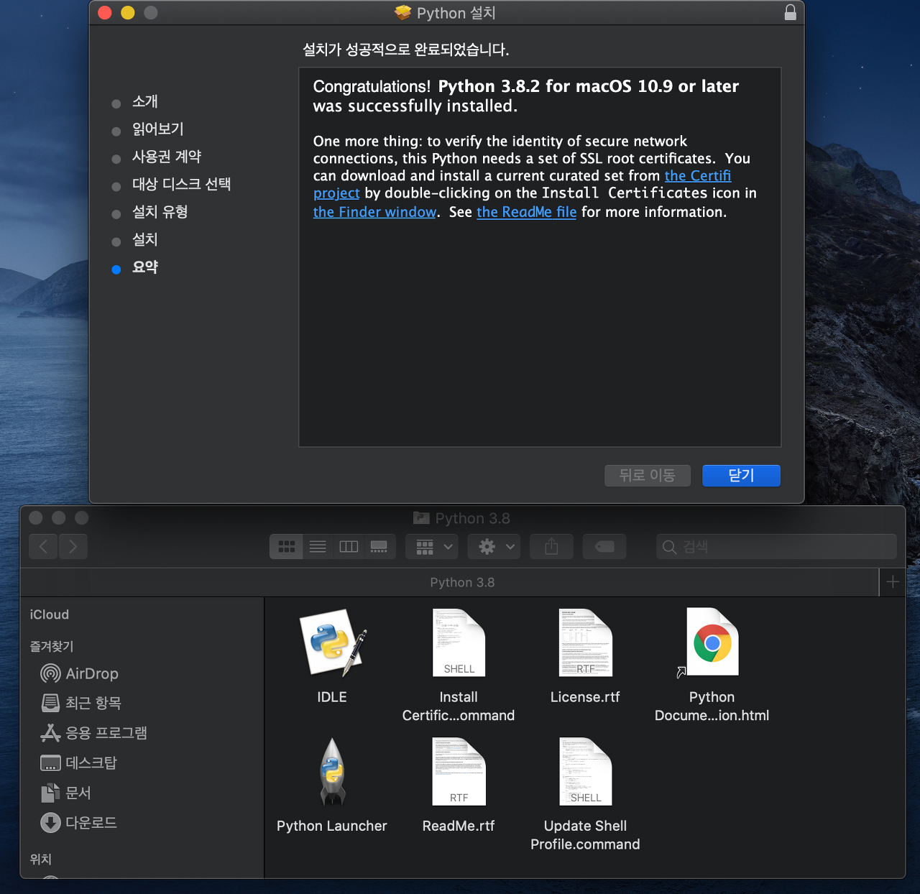
Task: Open 문서 in Finder sidebar
Action: tap(65, 793)
